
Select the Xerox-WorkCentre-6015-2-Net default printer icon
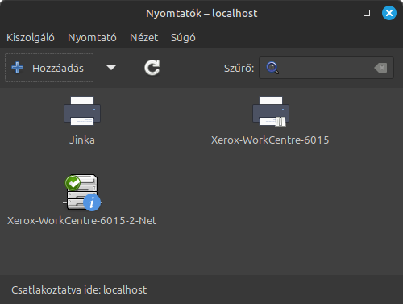pyautogui.click(x=82, y=193)
